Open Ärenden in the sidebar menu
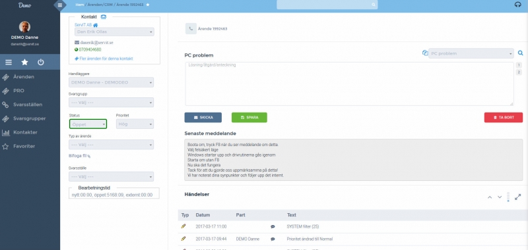Screen dimensions: 528x250 (x=24, y=77)
